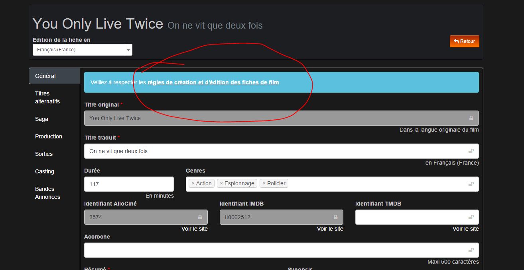
Task: Remove the Espionnage genre tag
Action: tap(221, 183)
